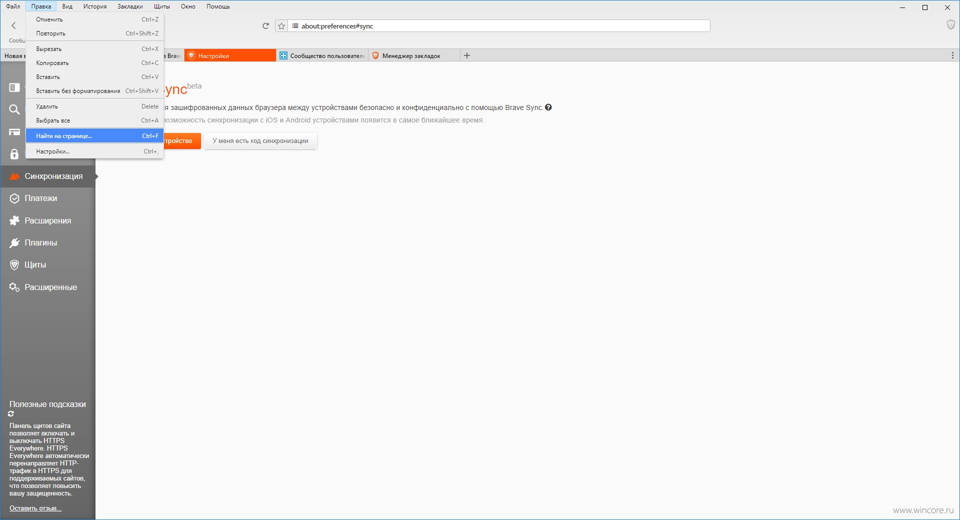Open Security settings padlock icon
This screenshot has width=960, height=520.
(x=14, y=154)
